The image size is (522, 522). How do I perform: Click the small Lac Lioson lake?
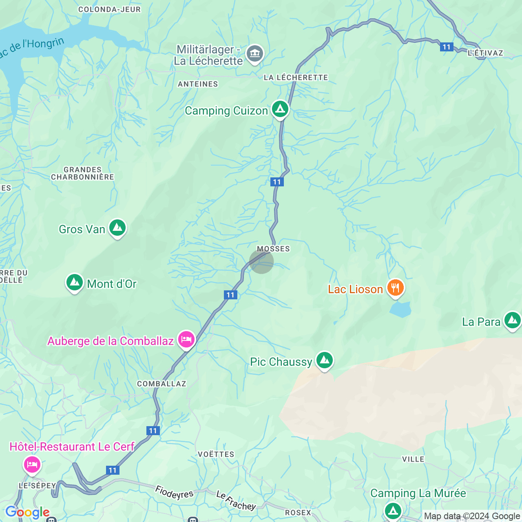tap(400, 310)
